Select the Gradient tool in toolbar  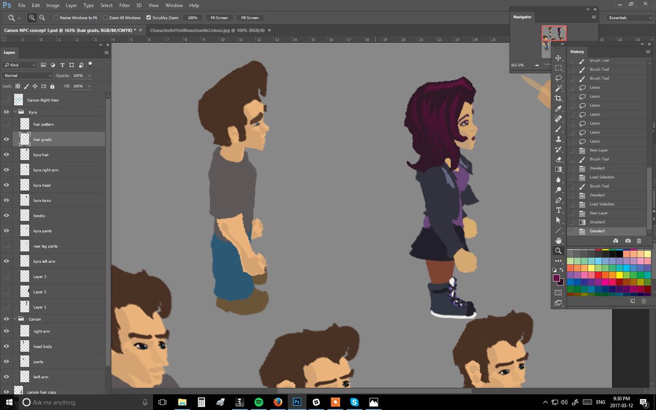(x=558, y=169)
